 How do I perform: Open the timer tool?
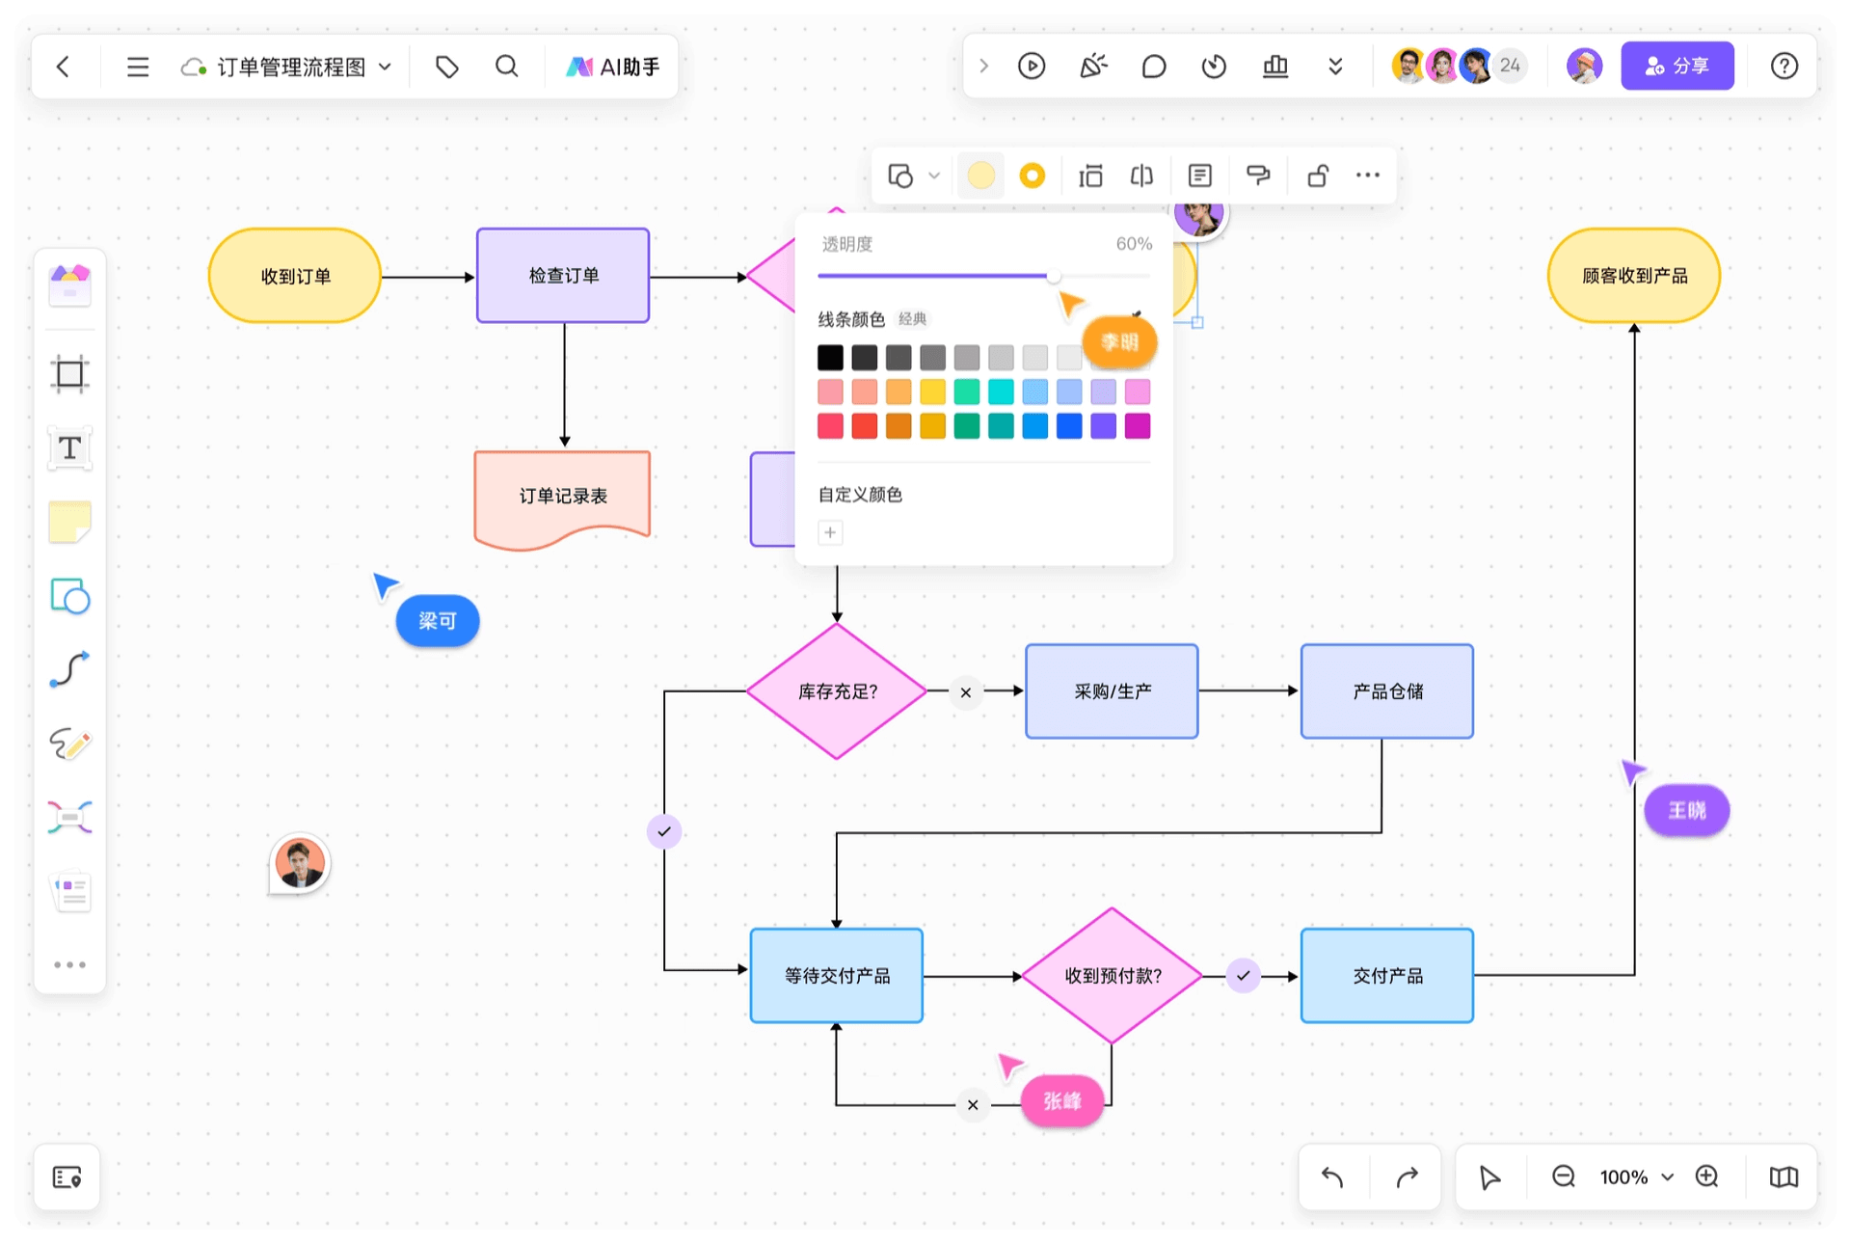click(1214, 67)
